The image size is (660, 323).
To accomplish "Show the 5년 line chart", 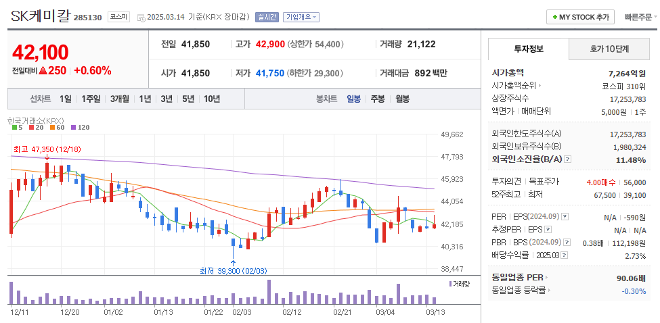I will [x=188, y=99].
